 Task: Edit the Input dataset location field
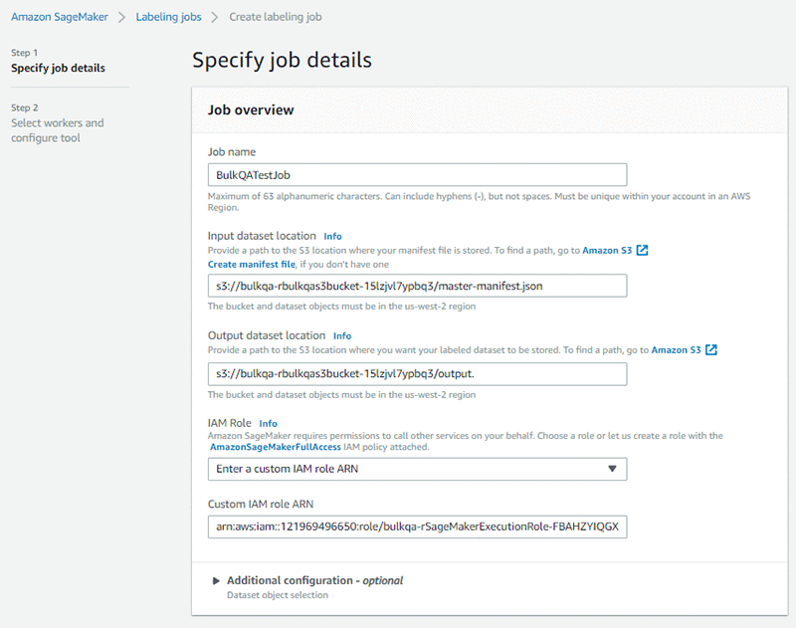[417, 286]
